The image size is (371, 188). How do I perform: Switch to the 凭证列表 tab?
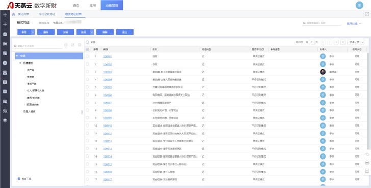pyautogui.click(x=23, y=14)
